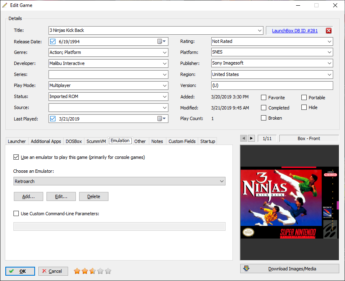This screenshot has width=345, height=281.
Task: Toggle the Release Date checkbox
Action: coord(53,41)
